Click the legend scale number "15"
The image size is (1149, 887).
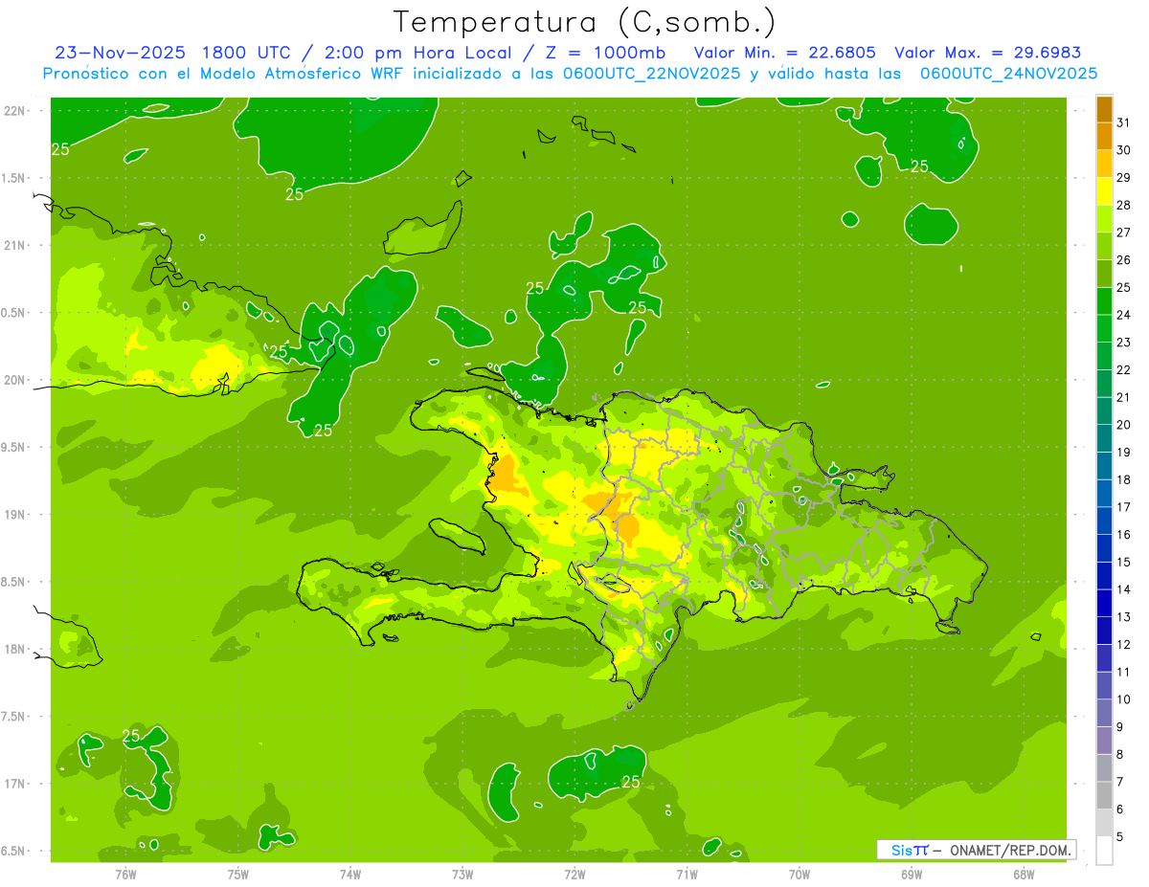[x=1124, y=562]
